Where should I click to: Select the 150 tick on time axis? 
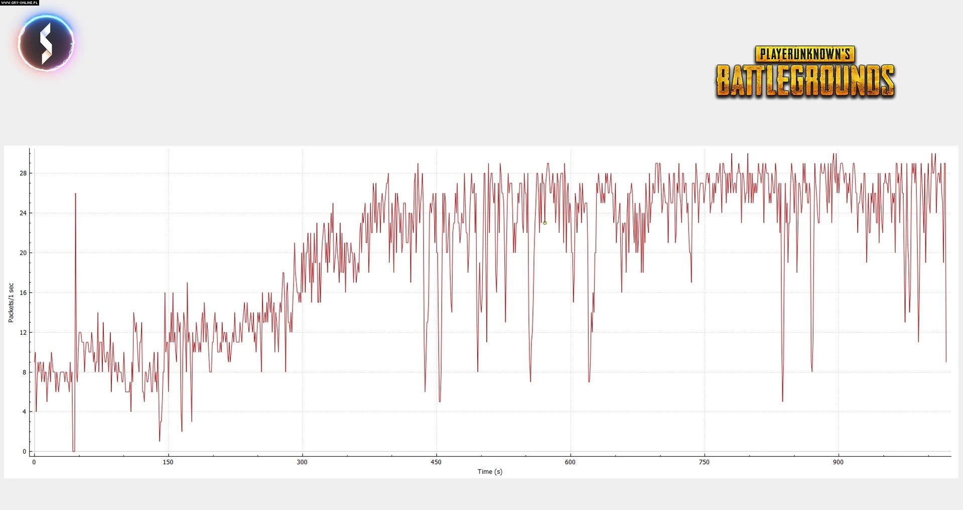(x=168, y=462)
